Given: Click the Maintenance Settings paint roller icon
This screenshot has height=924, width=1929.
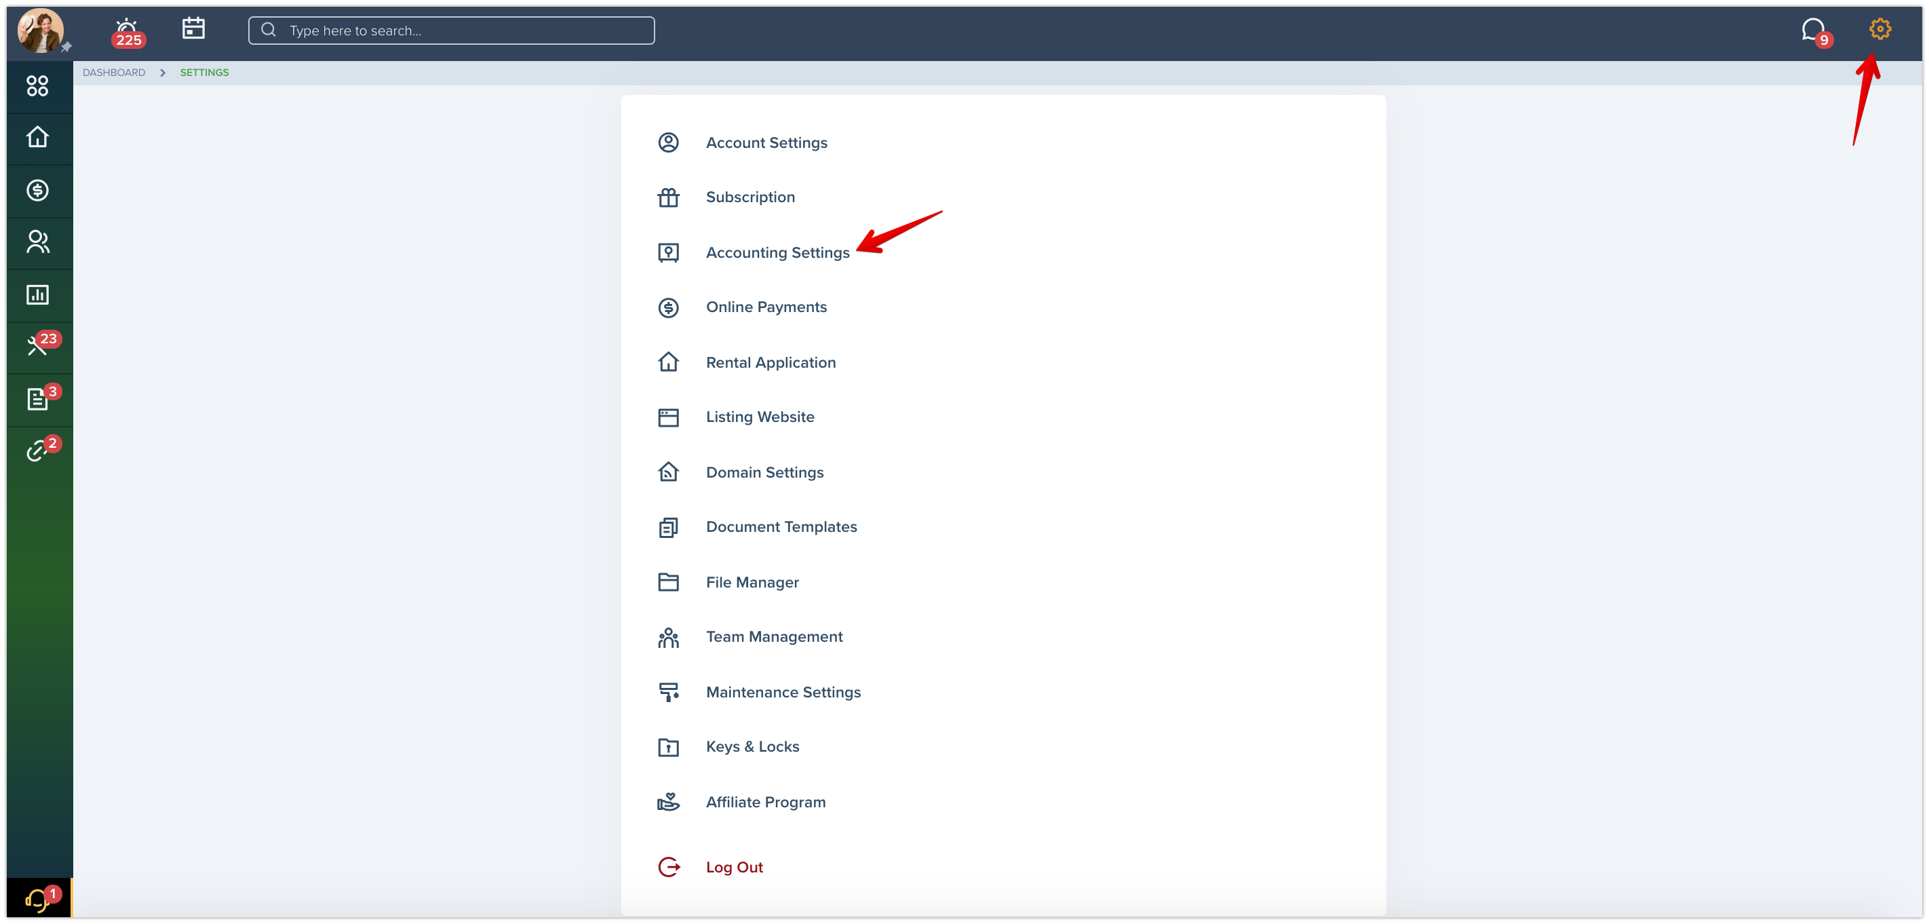Looking at the screenshot, I should [668, 693].
